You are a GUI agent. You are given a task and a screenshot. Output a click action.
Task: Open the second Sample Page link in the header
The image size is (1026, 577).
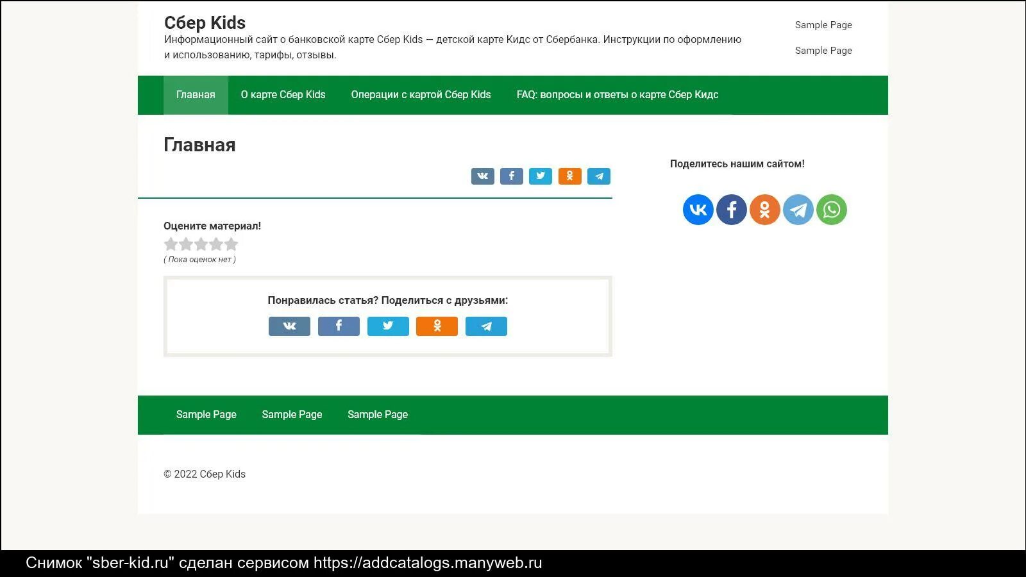pyautogui.click(x=823, y=51)
